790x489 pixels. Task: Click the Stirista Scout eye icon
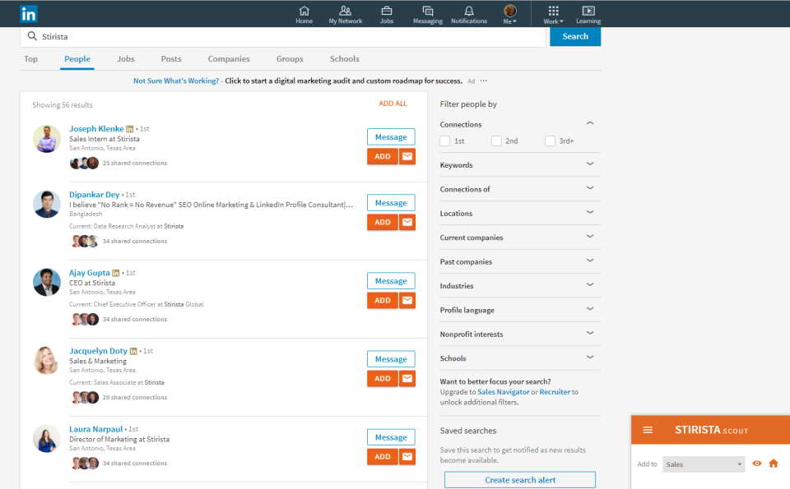click(x=756, y=464)
